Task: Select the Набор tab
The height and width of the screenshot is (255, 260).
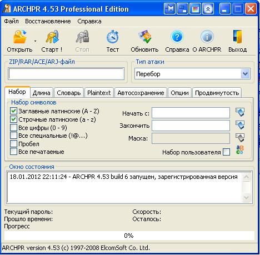Action: pos(17,92)
